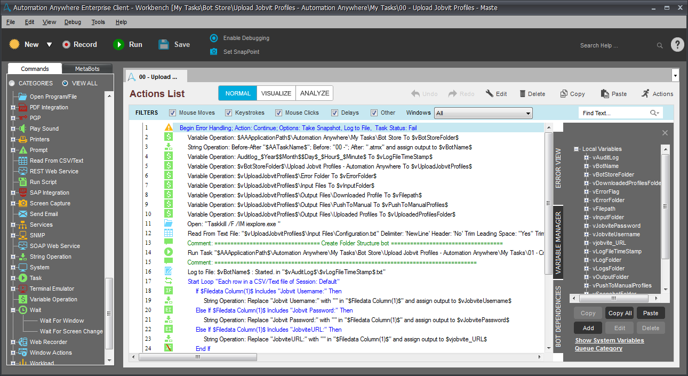Disable the Delays filter checkbox

334,113
